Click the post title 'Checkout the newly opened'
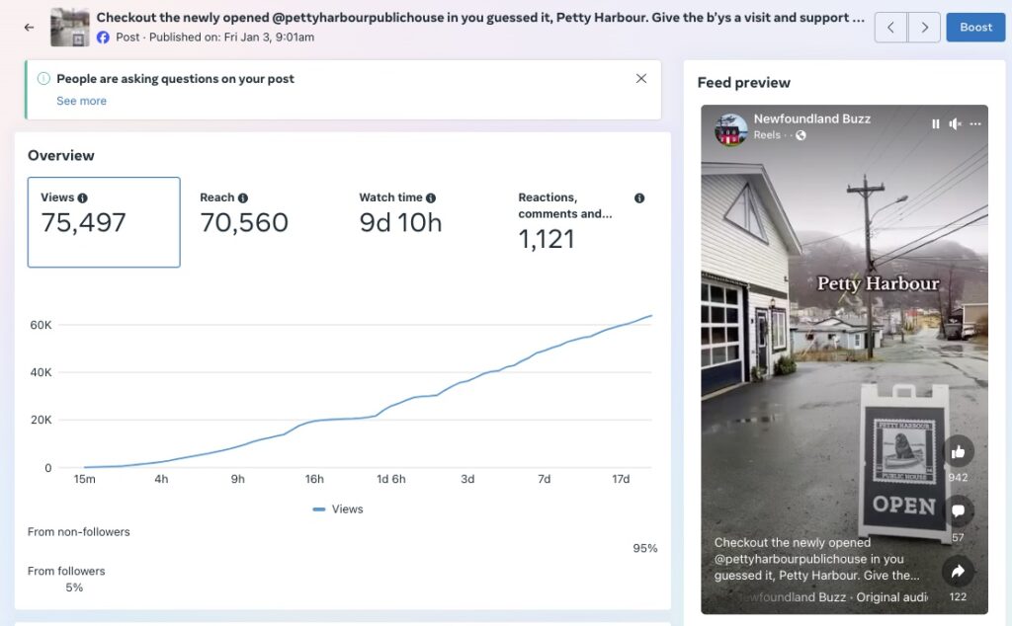This screenshot has width=1012, height=626. pyautogui.click(x=480, y=18)
